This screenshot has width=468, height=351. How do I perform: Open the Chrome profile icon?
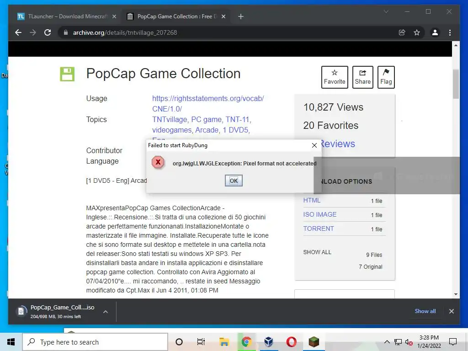click(x=435, y=32)
